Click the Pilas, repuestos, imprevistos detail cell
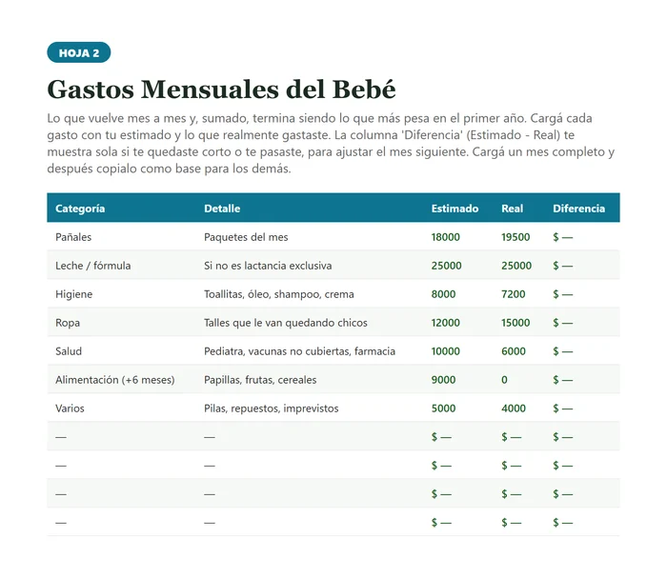This screenshot has height=578, width=667. click(x=272, y=409)
